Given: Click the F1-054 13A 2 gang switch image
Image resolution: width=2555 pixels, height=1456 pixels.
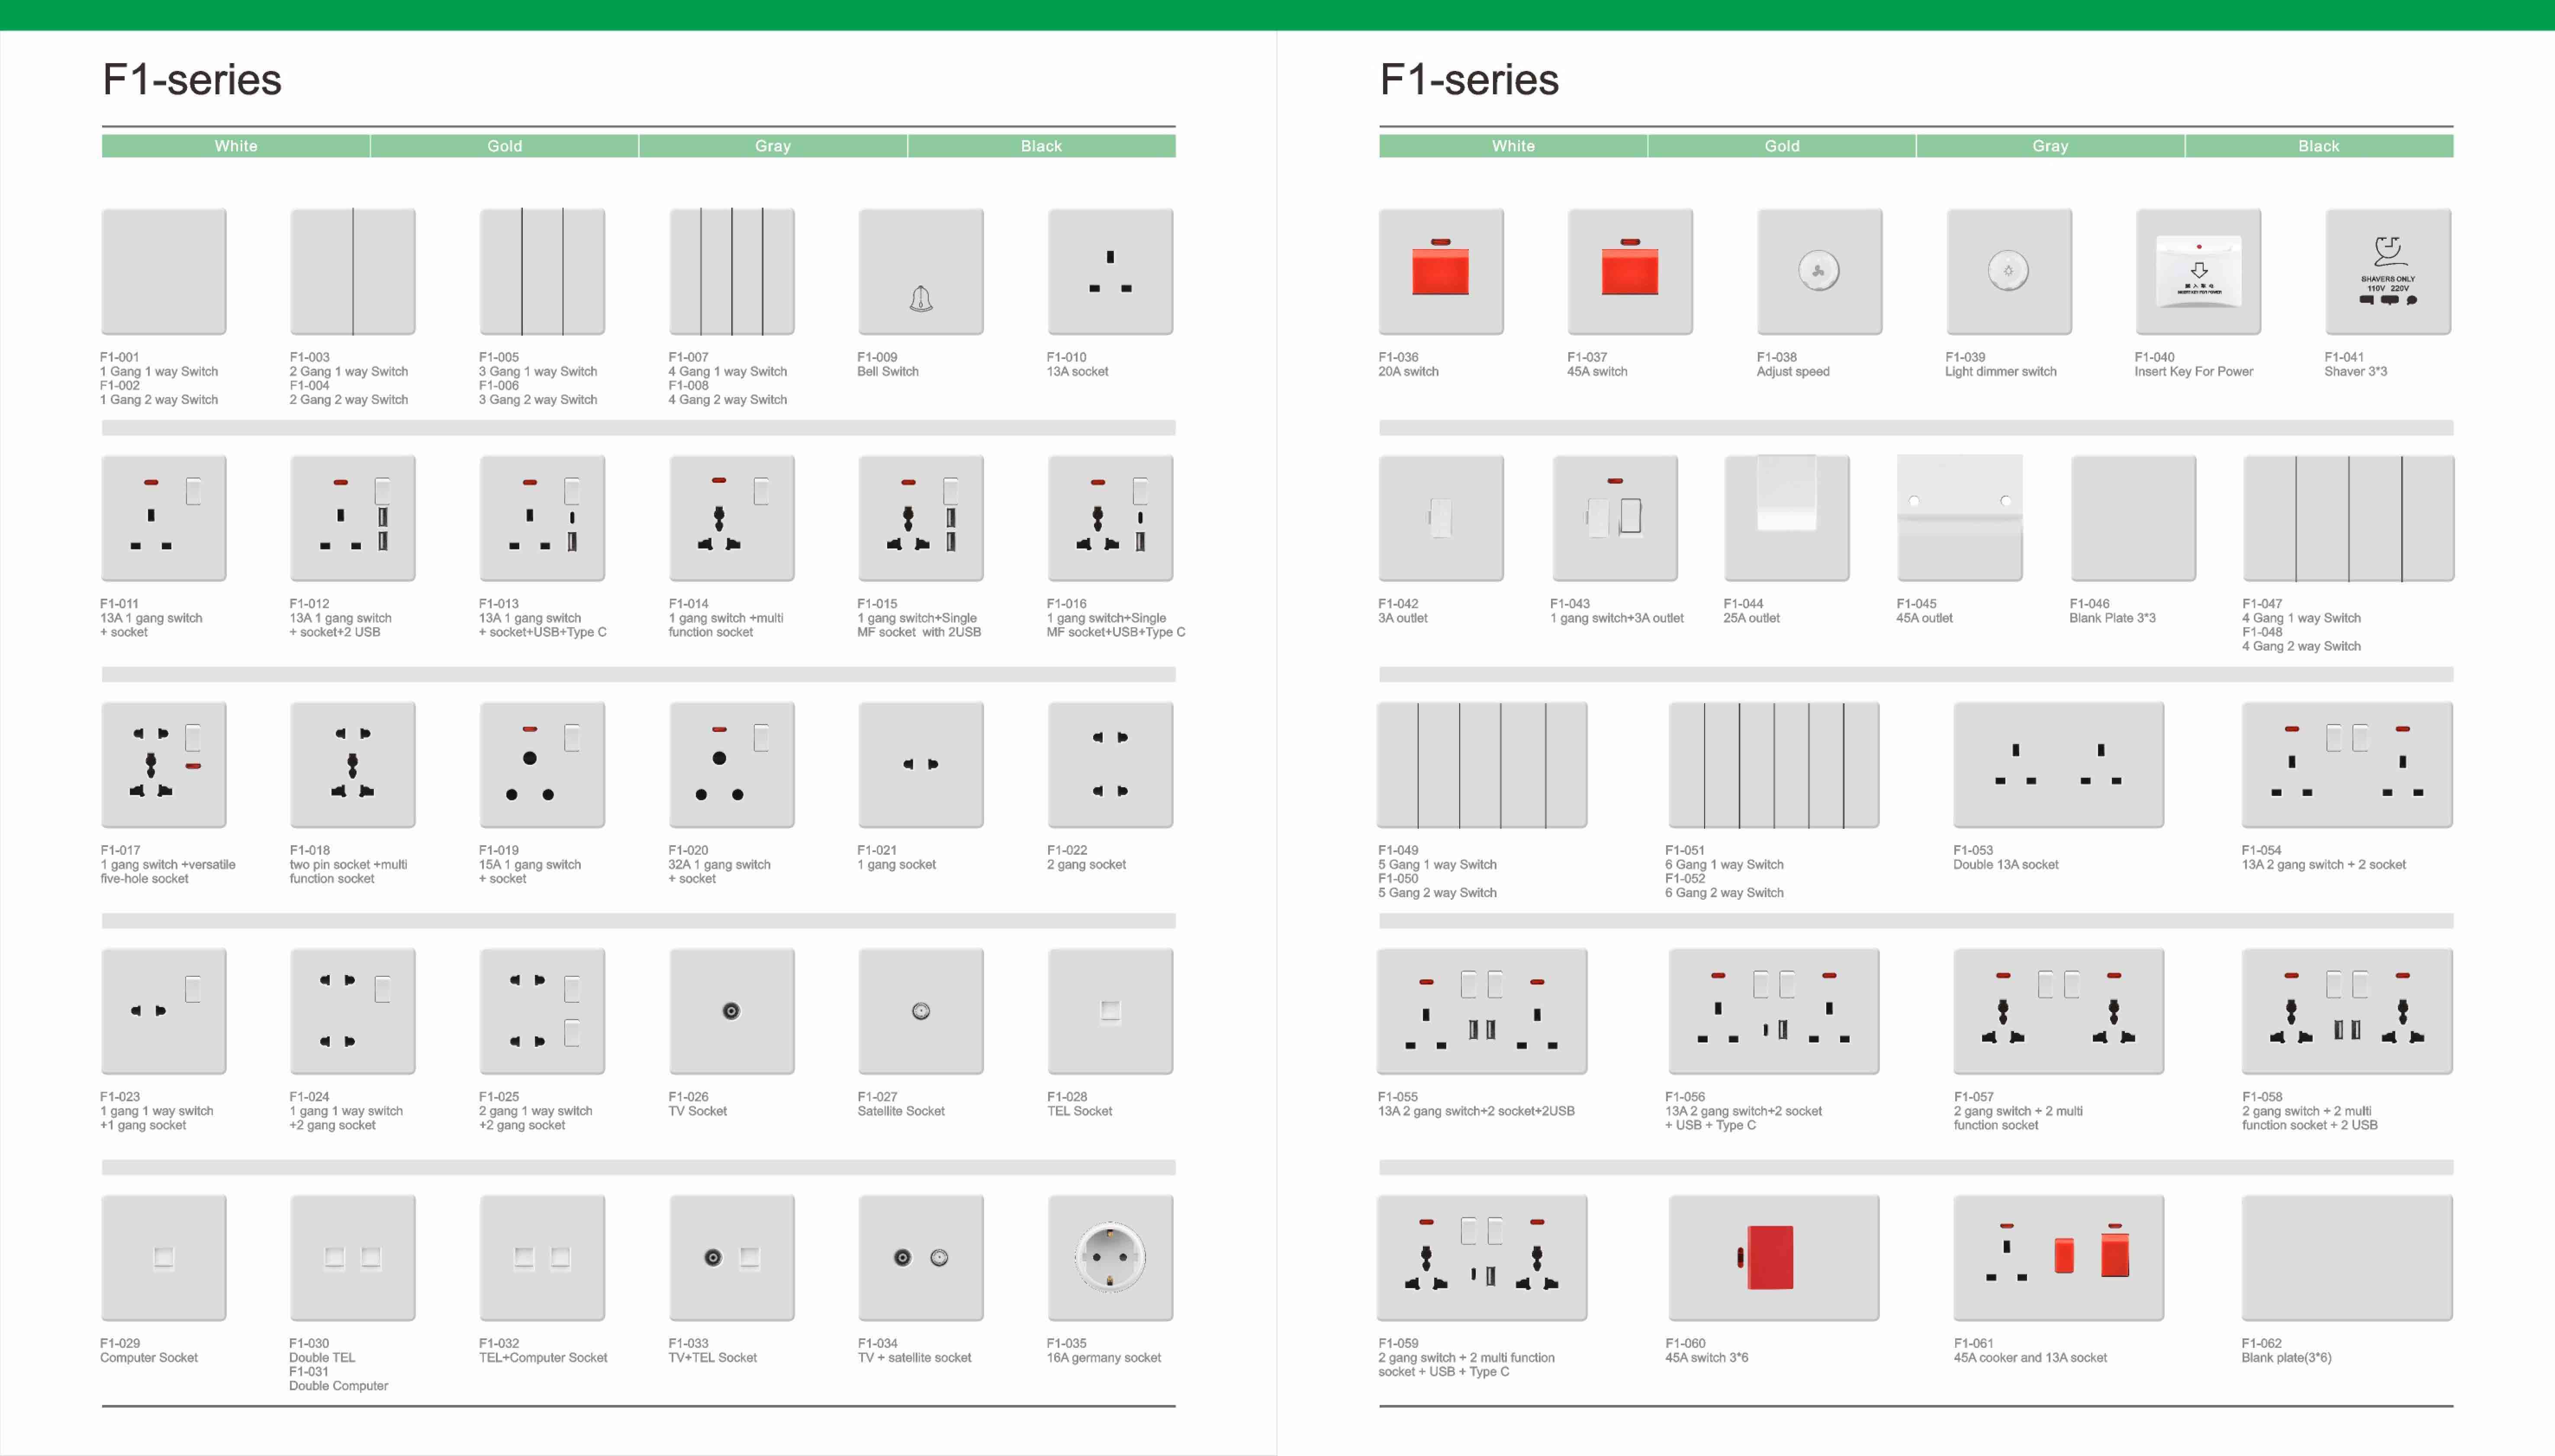Looking at the screenshot, I should tap(2347, 765).
